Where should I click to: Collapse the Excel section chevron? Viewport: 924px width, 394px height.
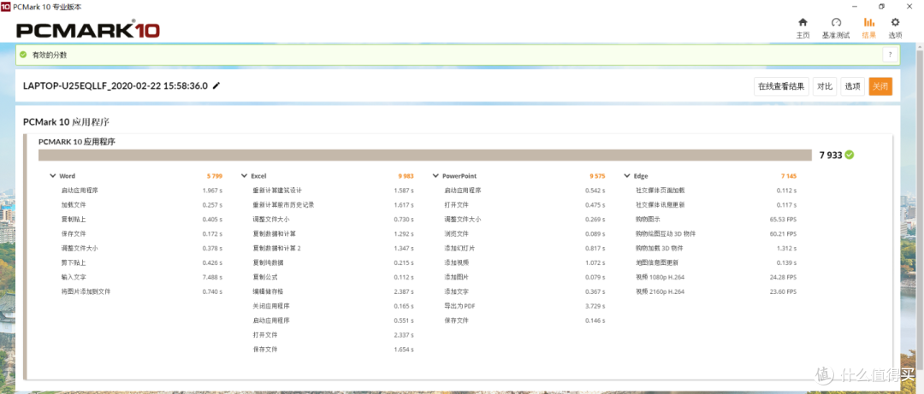[245, 176]
